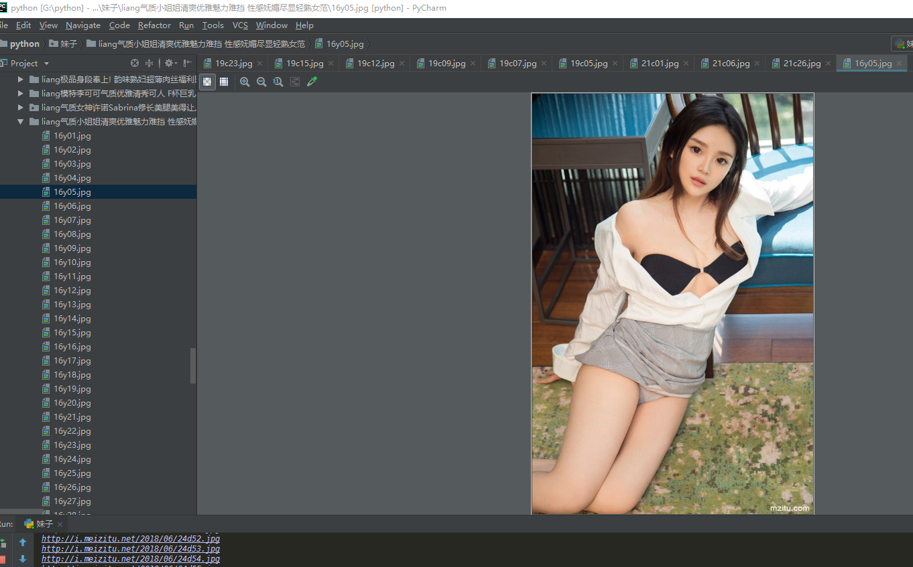Switch to the 19c07.jpg tab

pyautogui.click(x=518, y=64)
